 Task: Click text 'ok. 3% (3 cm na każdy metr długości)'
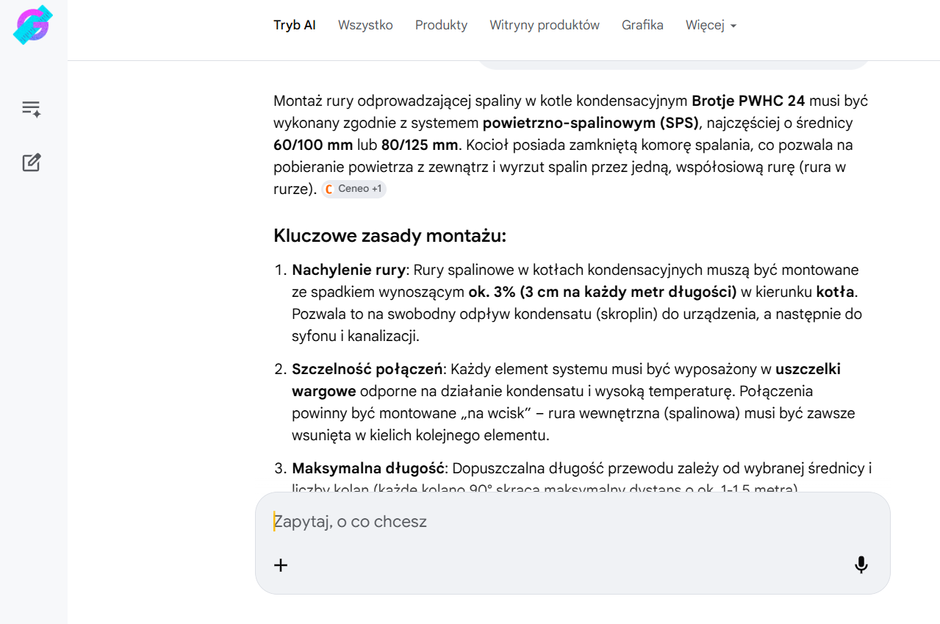(x=603, y=292)
